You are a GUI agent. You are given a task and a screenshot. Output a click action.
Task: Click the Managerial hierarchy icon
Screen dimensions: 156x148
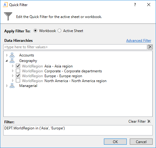point(12,86)
